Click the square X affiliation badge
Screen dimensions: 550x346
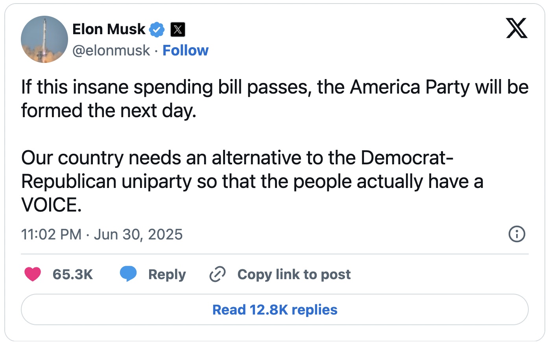click(177, 29)
